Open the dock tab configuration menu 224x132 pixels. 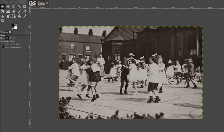tap(26, 32)
